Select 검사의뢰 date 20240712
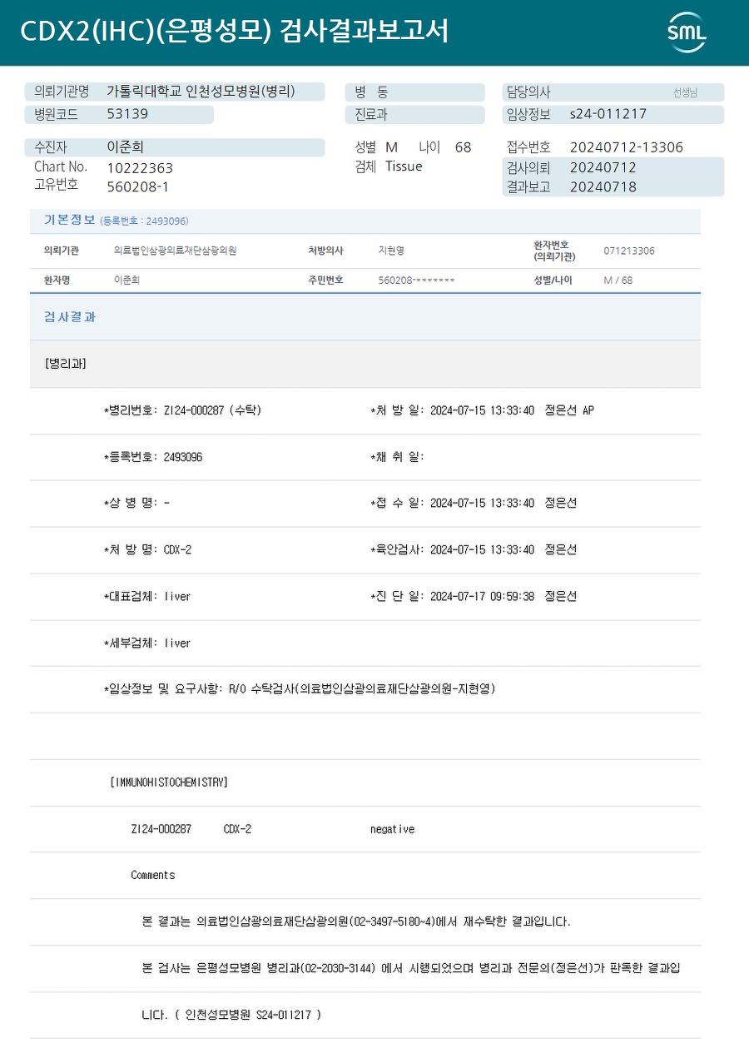The image size is (749, 1058). 603,167
